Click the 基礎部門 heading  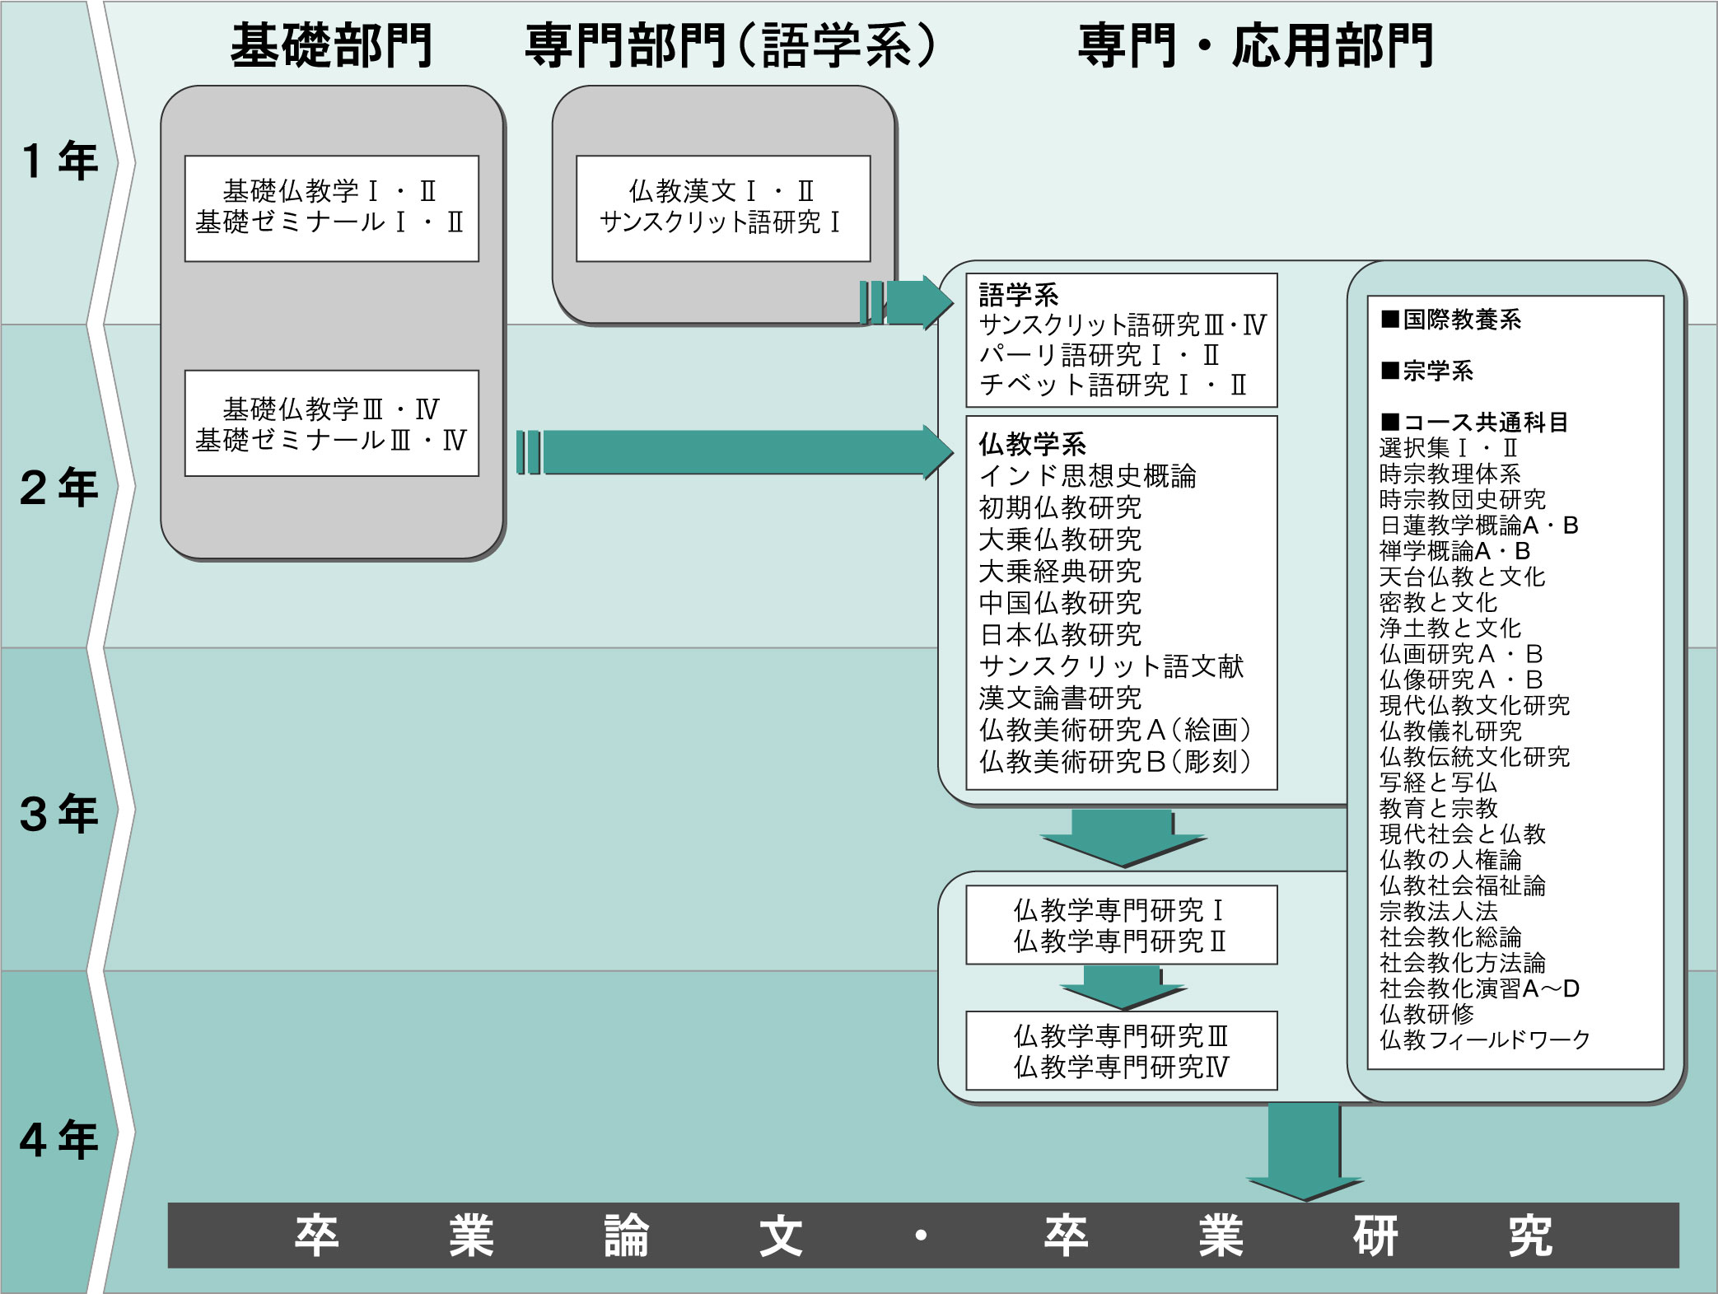click(x=331, y=45)
